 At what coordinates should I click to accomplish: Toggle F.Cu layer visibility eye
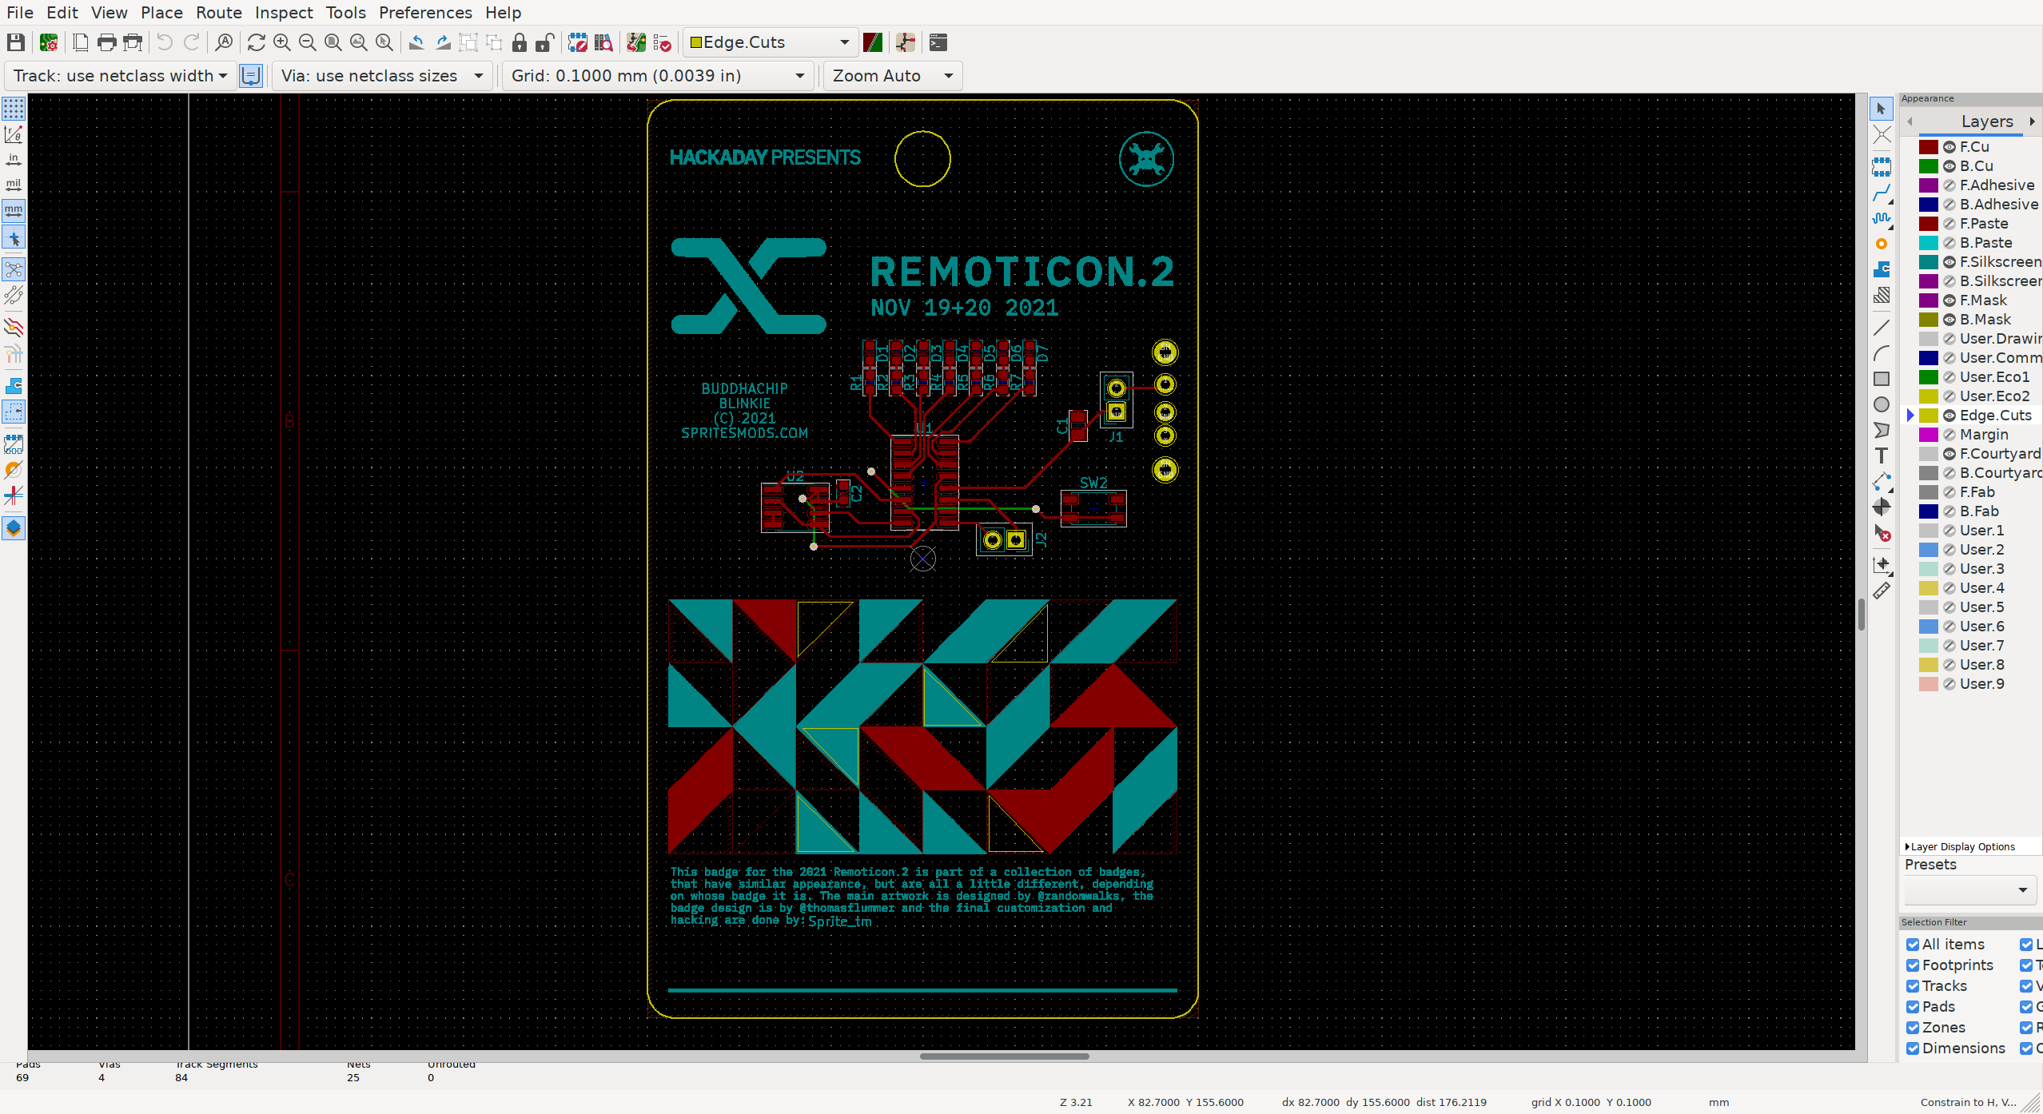point(1949,147)
